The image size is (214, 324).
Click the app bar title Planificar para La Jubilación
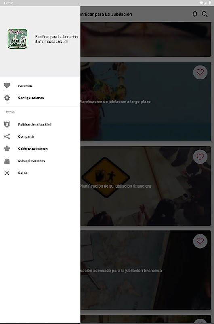[x=106, y=14]
